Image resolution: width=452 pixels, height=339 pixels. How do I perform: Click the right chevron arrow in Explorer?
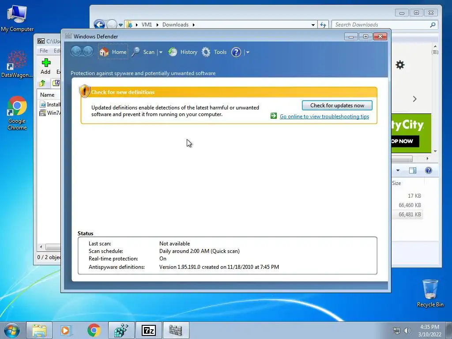pyautogui.click(x=414, y=99)
